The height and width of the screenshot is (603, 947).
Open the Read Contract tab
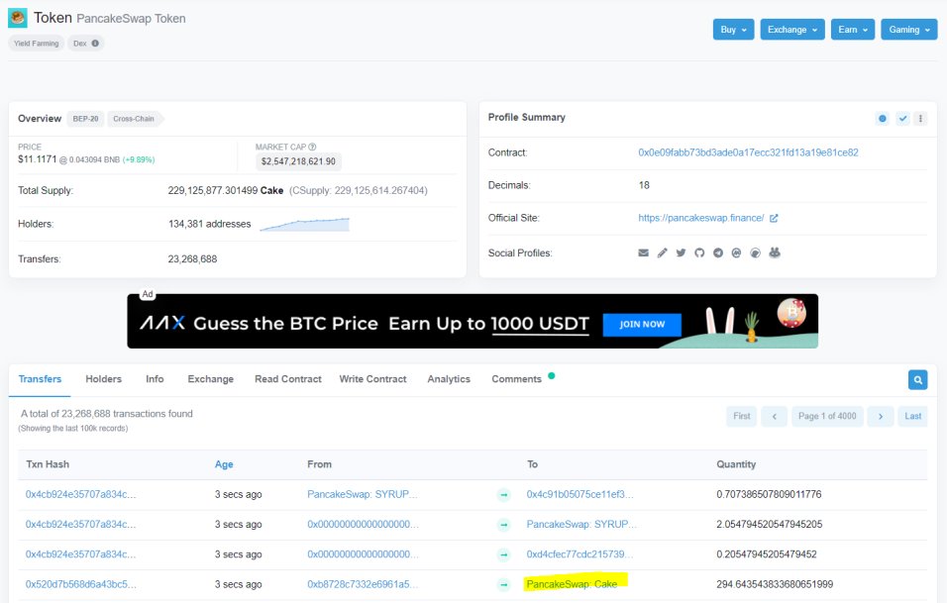[x=288, y=379]
